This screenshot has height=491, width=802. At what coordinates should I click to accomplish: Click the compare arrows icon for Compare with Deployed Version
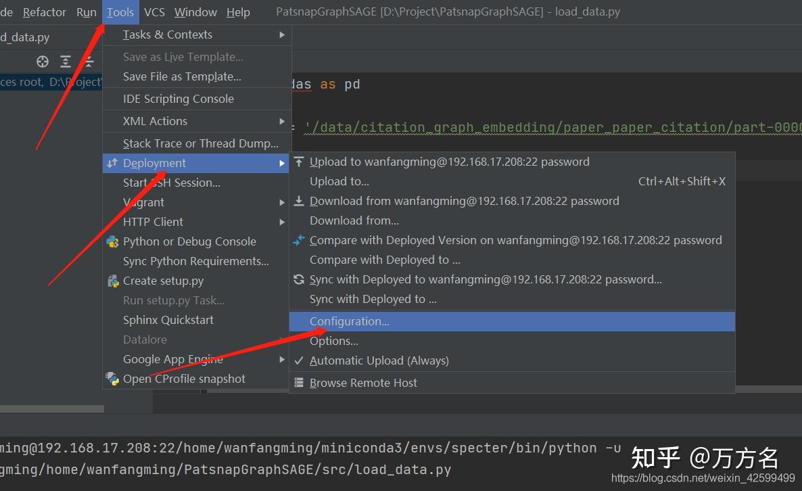[298, 240]
